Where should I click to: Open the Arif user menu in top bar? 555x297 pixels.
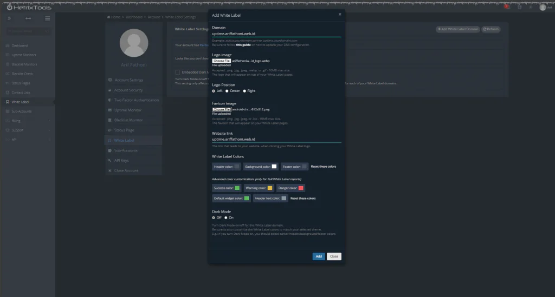545,7
